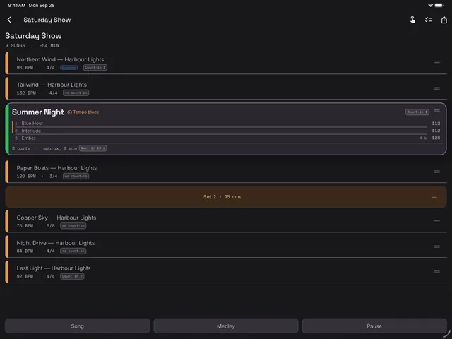Image resolution: width=452 pixels, height=339 pixels.
Task: Tap the pointing hand tap-tempo icon
Action: (412, 20)
